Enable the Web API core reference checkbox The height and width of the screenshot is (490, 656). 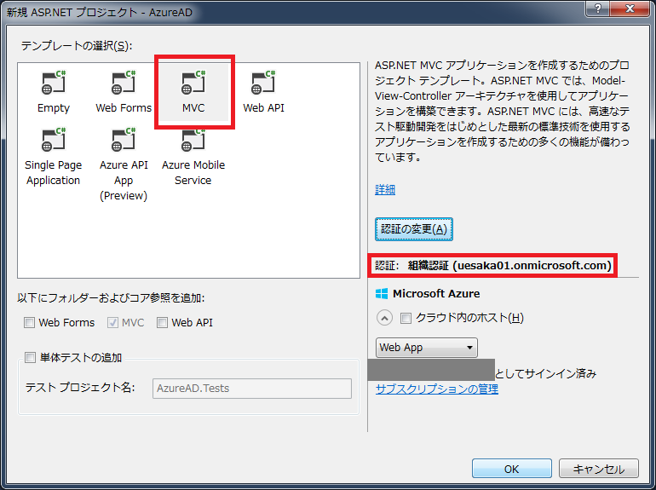(162, 323)
